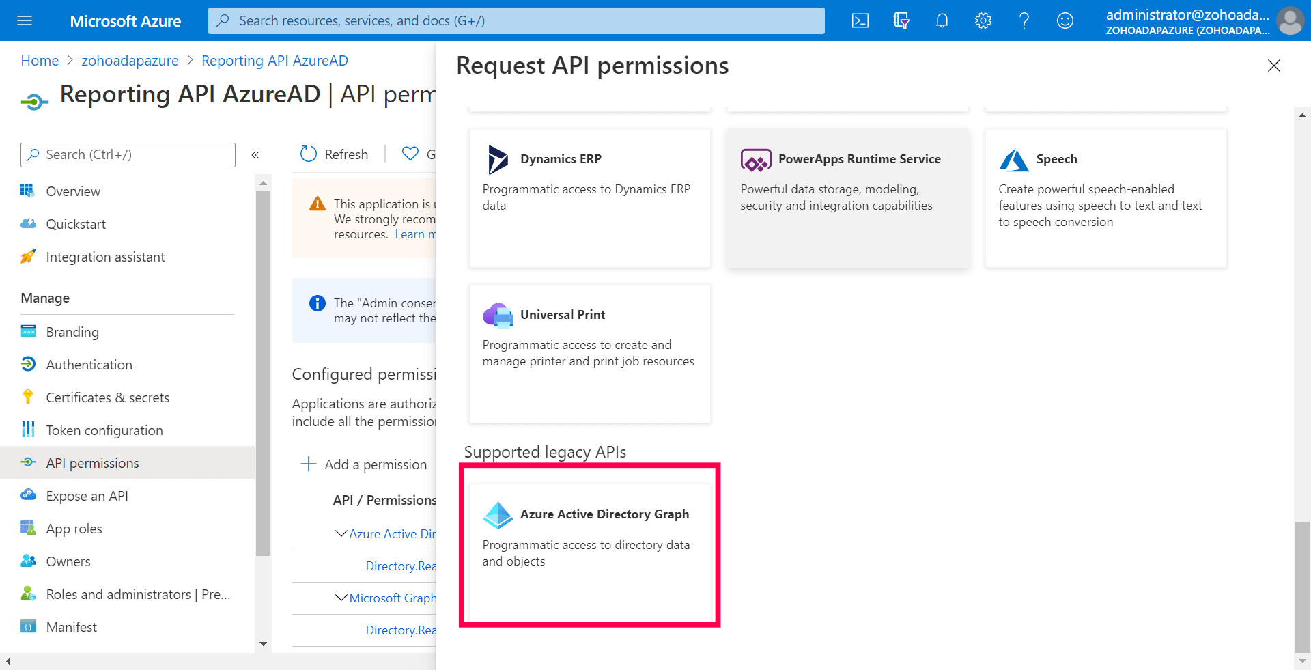Click Add a permission
The height and width of the screenshot is (670, 1311).
364,464
